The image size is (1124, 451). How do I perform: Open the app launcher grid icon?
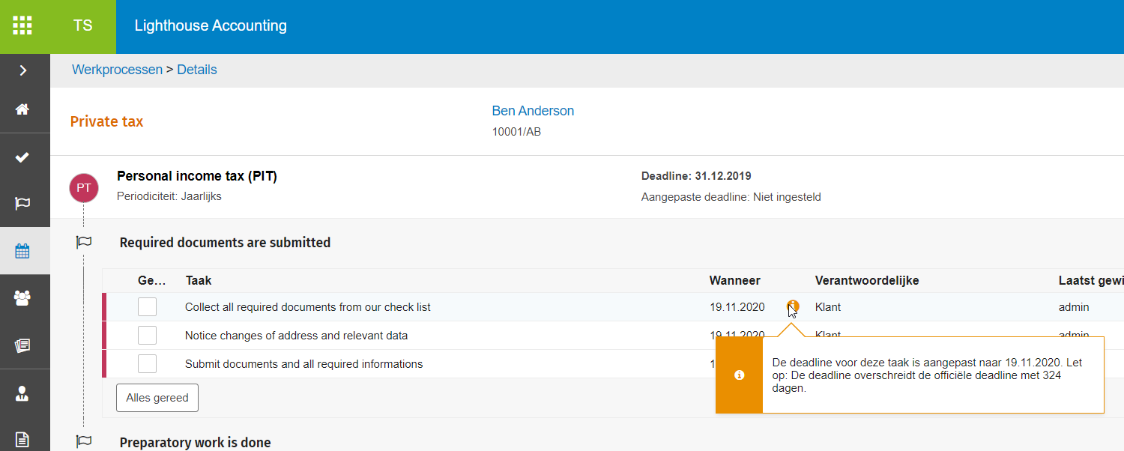22,25
